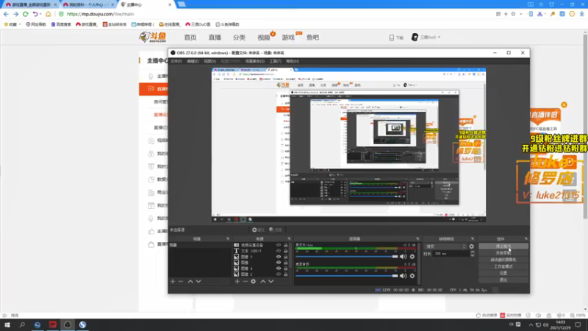Remove scene with the minus icon
This screenshot has height=331, width=588.
181,281
